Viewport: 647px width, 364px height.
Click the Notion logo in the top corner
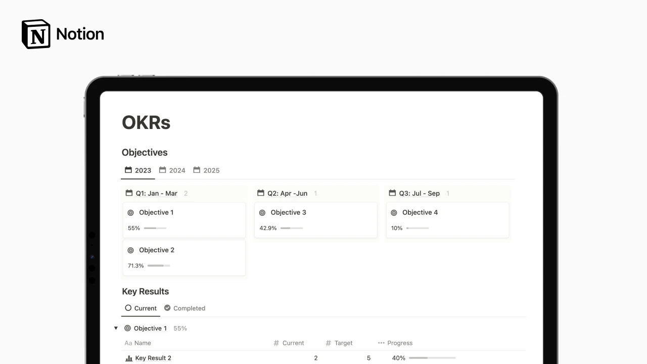coord(35,34)
